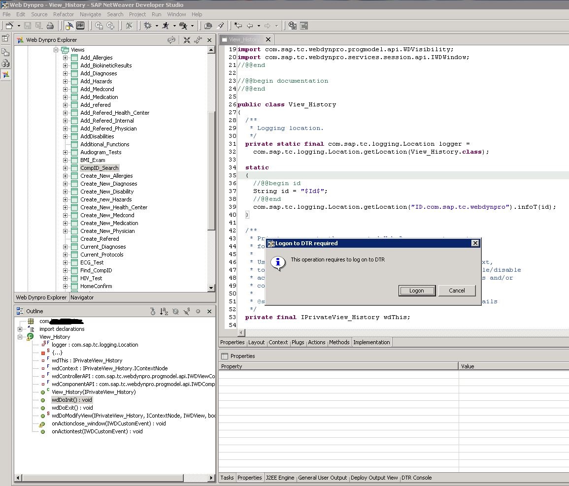Click the Sort alphabetically icon in Outline
This screenshot has width=569, height=486.
point(164,311)
